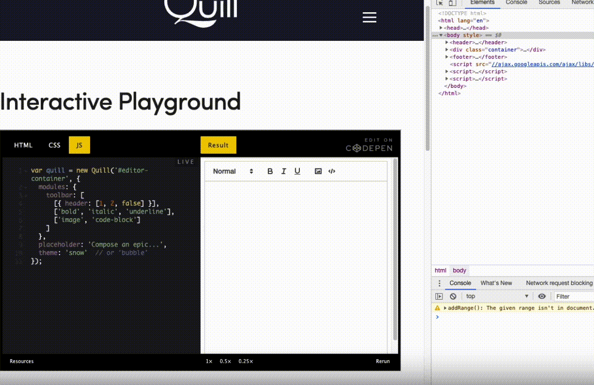Expand the addRange warning message
This screenshot has height=385, width=594.
(445, 308)
